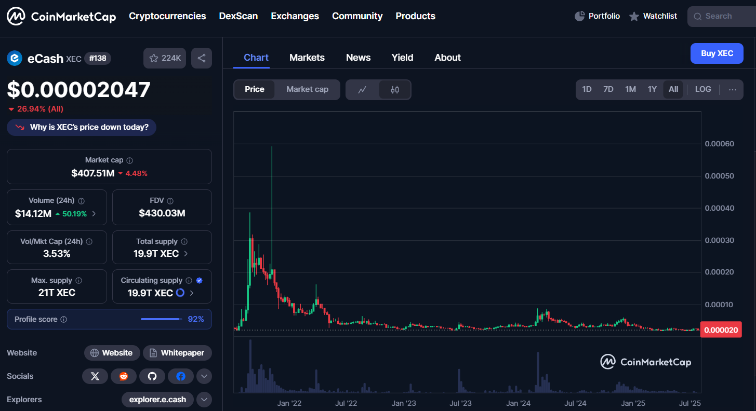
Task: Open eCash Reddit social link
Action: [124, 376]
